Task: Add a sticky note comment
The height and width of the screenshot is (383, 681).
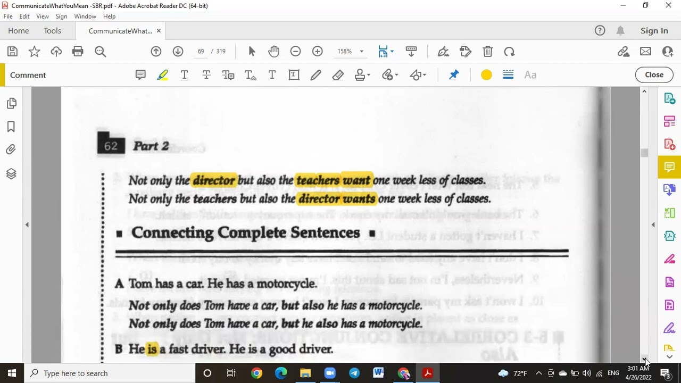Action: 140,75
